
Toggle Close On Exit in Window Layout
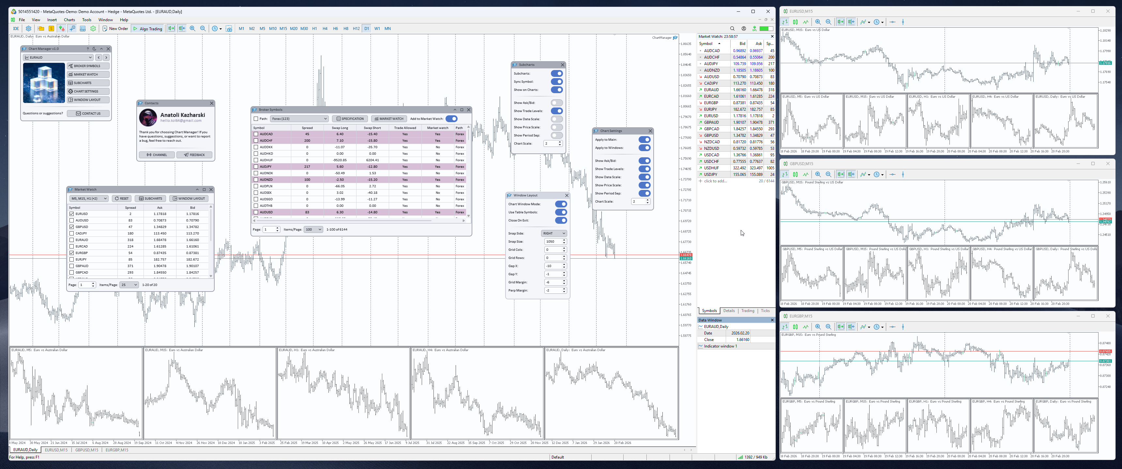[x=561, y=220]
